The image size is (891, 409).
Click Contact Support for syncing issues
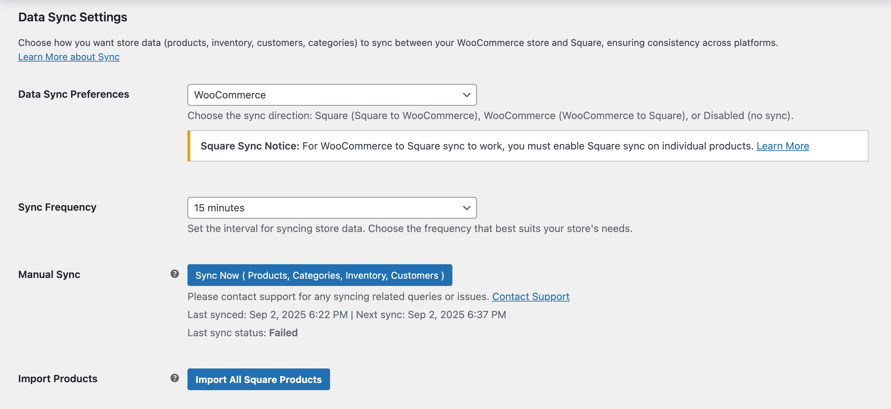tap(531, 296)
